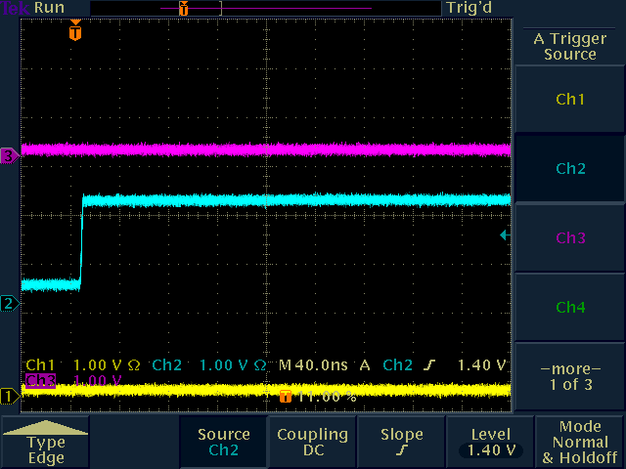
Task: Open the Coupling DC menu item
Action: coord(311,442)
